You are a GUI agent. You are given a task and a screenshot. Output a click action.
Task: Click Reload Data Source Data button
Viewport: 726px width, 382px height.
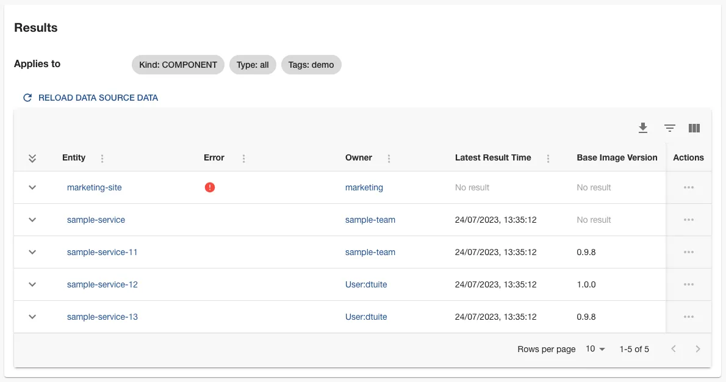(x=90, y=98)
